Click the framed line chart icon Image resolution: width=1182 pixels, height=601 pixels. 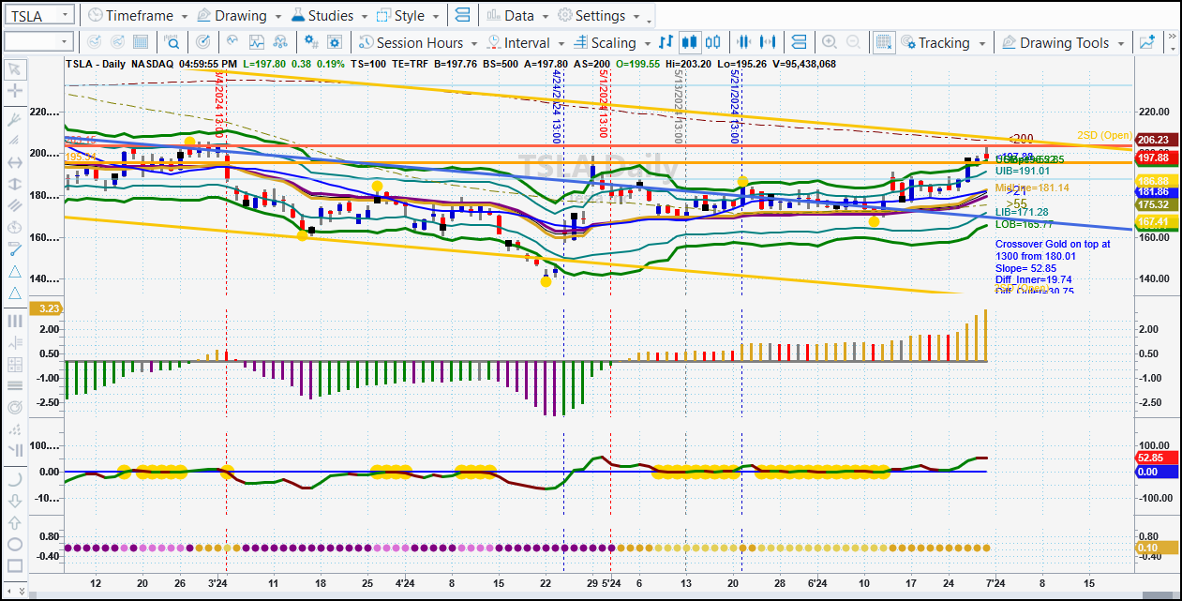coord(257,42)
